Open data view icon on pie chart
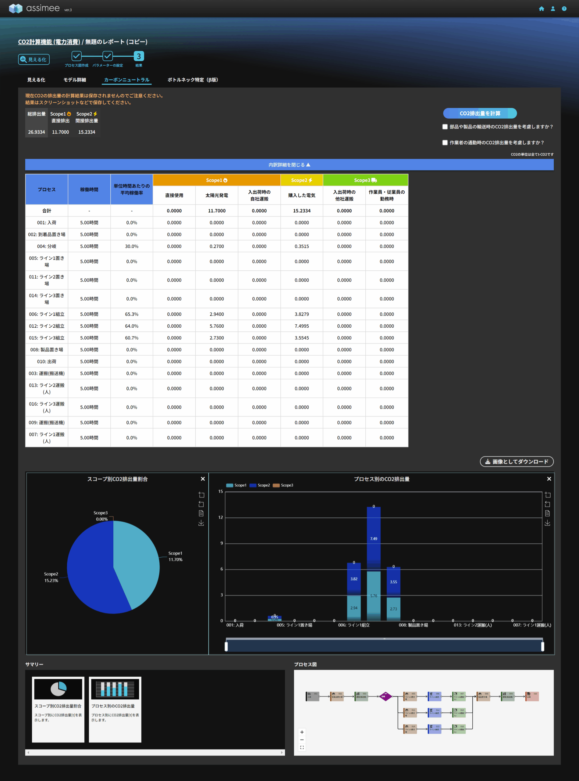Image resolution: width=579 pixels, height=781 pixels. 201,513
